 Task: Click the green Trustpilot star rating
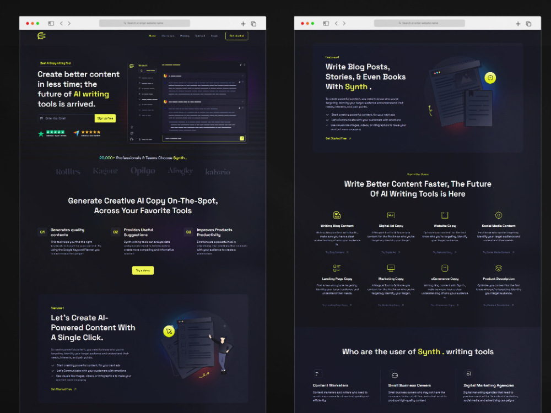pyautogui.click(x=52, y=133)
